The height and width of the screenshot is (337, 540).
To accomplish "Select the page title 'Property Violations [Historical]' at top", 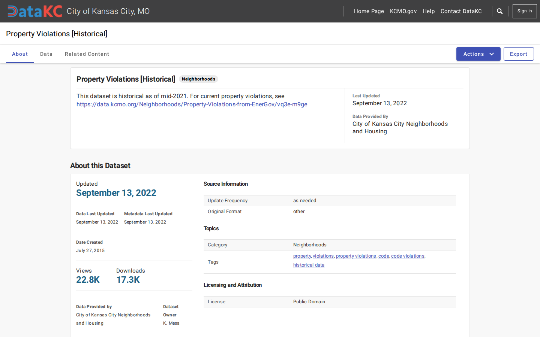I will pos(57,34).
